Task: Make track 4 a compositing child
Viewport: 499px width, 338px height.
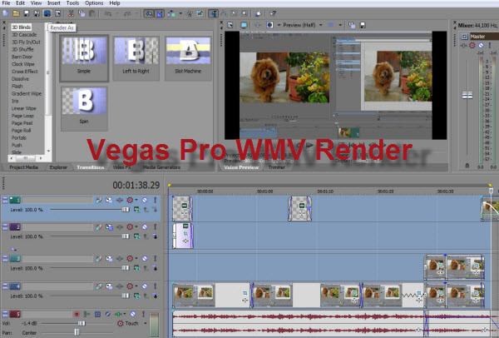Action: pyautogui.click(x=155, y=296)
